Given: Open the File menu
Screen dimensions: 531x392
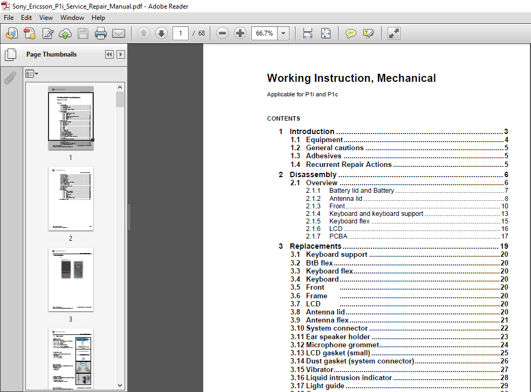Looking at the screenshot, I should coord(9,18).
